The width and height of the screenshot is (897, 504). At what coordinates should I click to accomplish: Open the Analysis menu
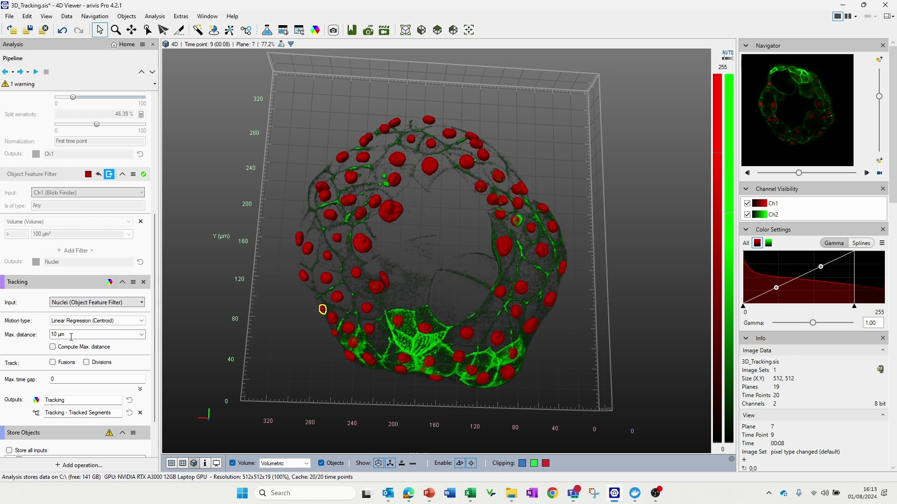point(155,16)
